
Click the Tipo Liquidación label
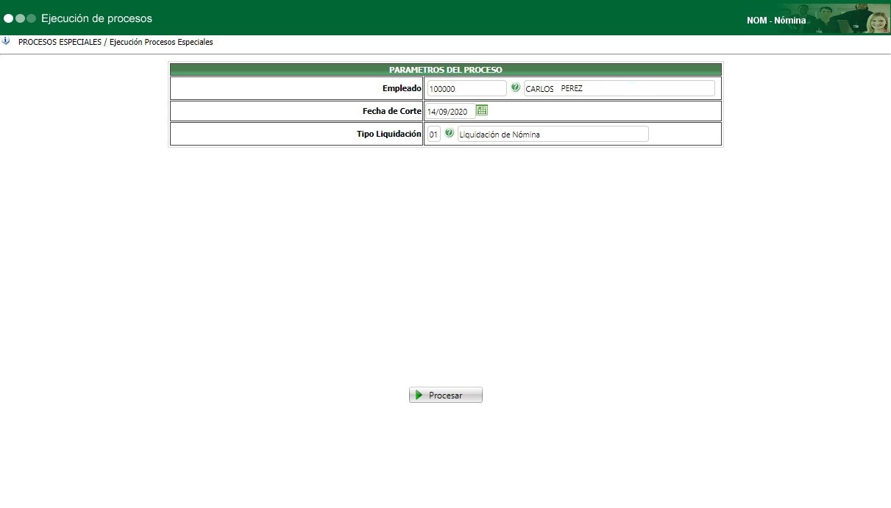(x=389, y=134)
